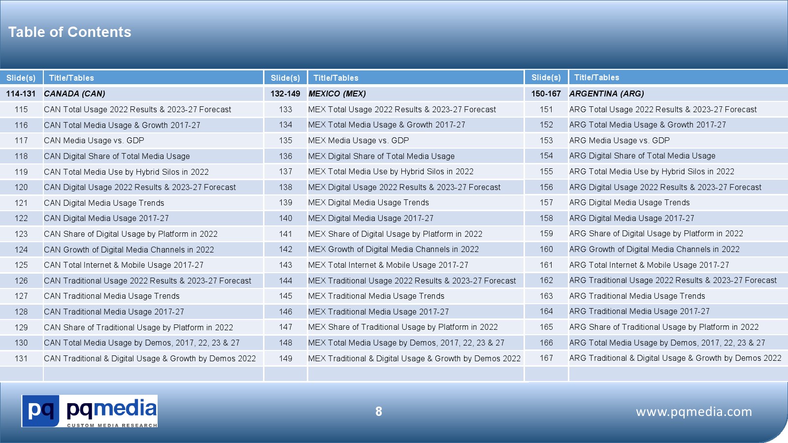Screen dimensions: 788x443
Task: Click the page number 8 in the footer
Action: pyautogui.click(x=378, y=411)
